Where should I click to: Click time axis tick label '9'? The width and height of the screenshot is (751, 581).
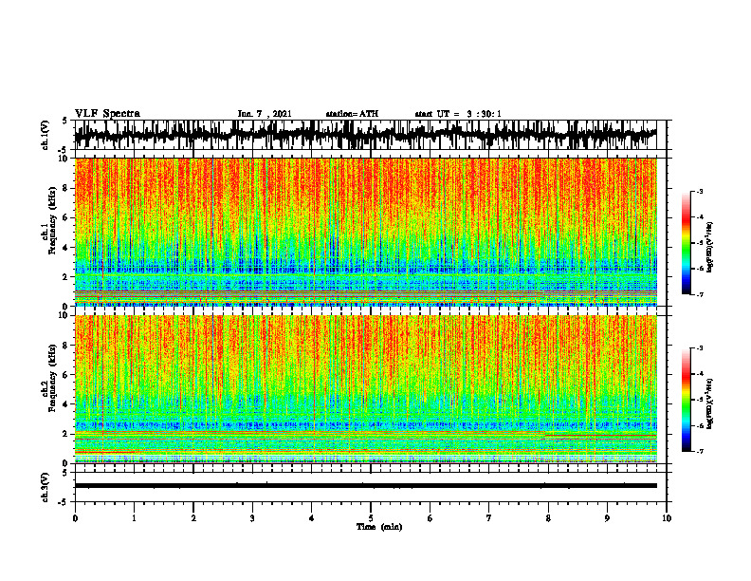click(607, 518)
